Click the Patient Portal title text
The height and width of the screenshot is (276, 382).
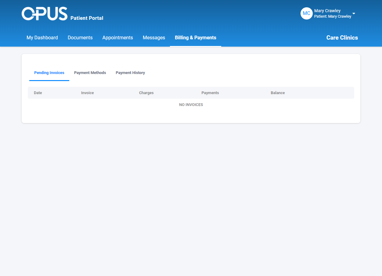pos(87,18)
